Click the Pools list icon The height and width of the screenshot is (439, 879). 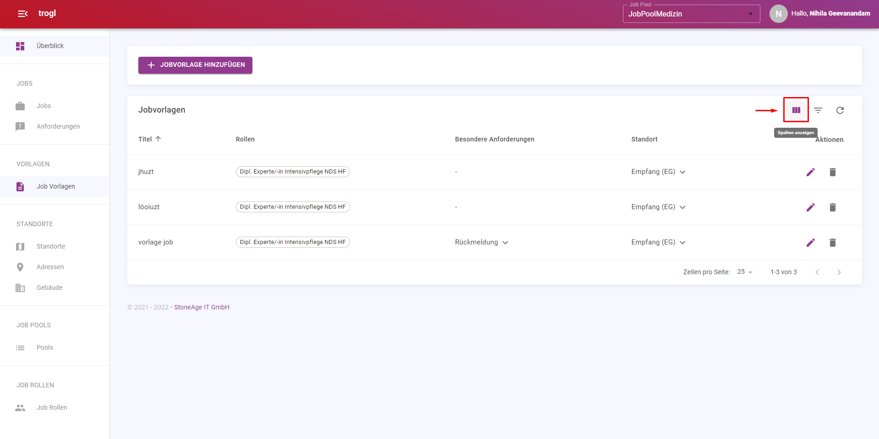(x=20, y=348)
